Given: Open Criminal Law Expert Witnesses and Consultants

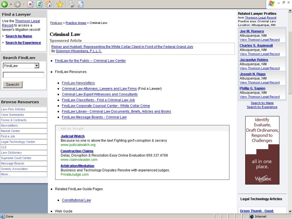Looking at the screenshot, I should 100,94.
